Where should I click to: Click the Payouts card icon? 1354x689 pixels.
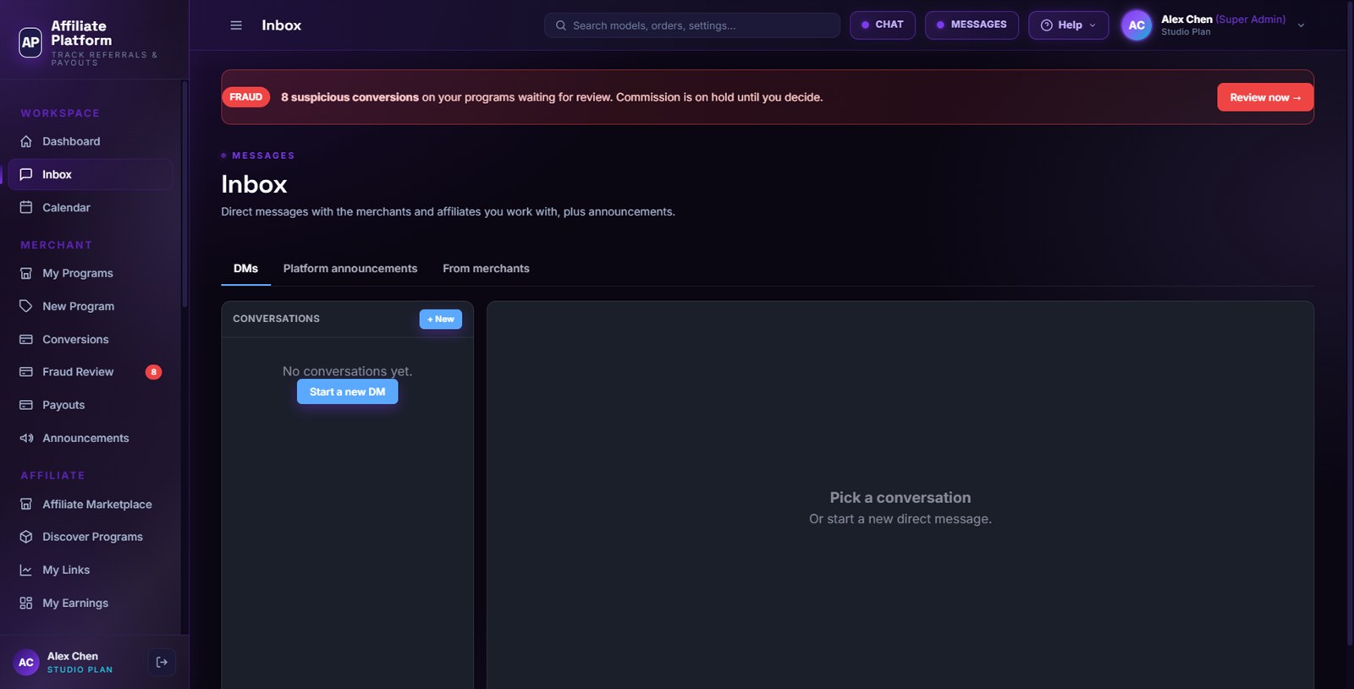pos(26,405)
